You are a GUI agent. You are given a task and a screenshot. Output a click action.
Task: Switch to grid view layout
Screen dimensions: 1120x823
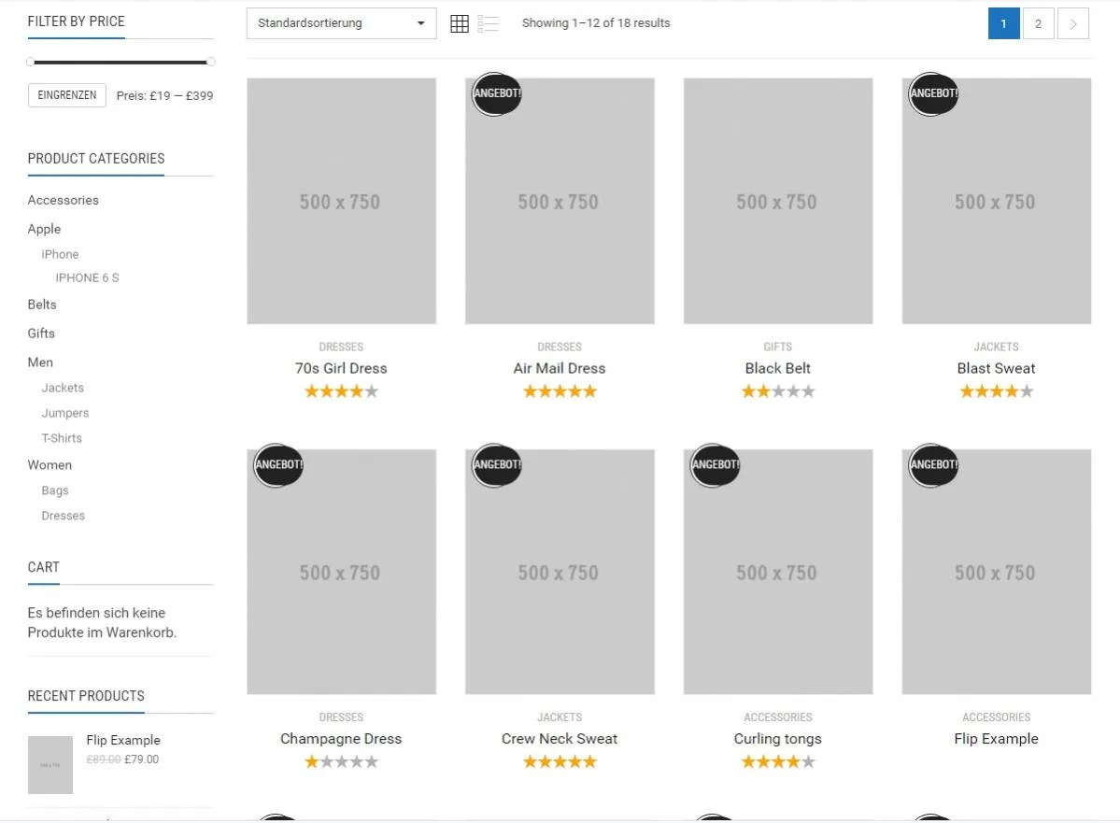coord(460,23)
